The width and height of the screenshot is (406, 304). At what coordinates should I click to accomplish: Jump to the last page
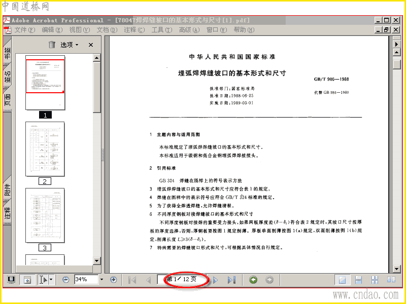pyautogui.click(x=231, y=280)
